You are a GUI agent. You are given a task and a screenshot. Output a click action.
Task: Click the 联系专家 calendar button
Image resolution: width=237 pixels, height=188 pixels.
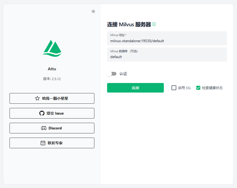click(52, 143)
